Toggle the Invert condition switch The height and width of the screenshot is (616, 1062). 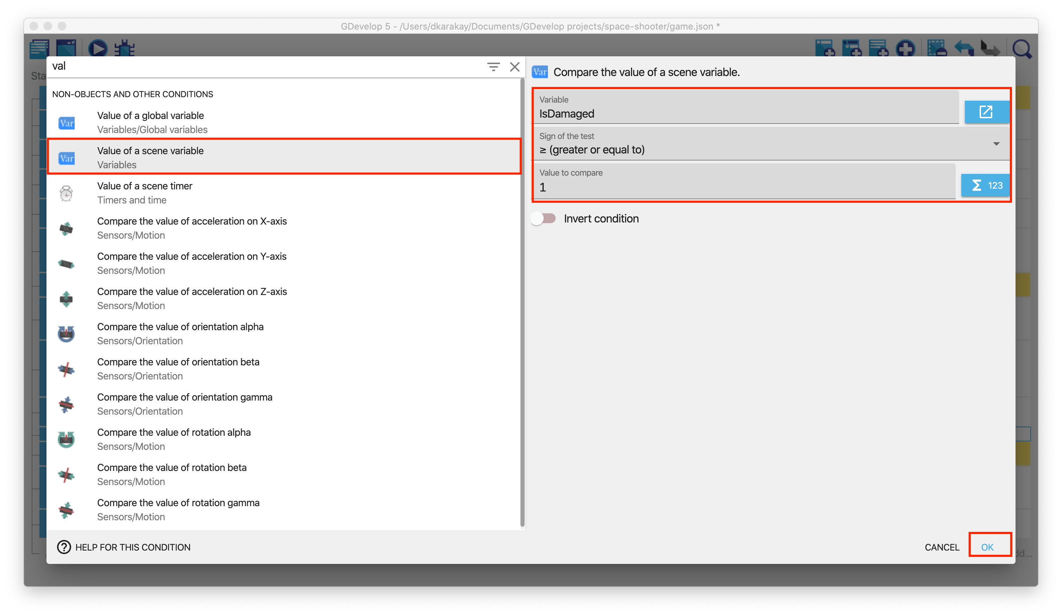(544, 218)
